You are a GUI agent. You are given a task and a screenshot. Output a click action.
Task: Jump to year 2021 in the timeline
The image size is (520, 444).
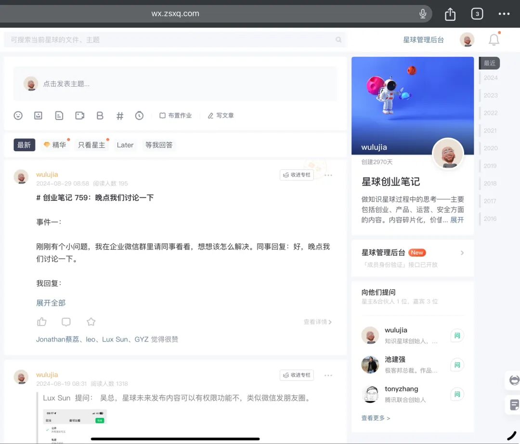[490, 131]
